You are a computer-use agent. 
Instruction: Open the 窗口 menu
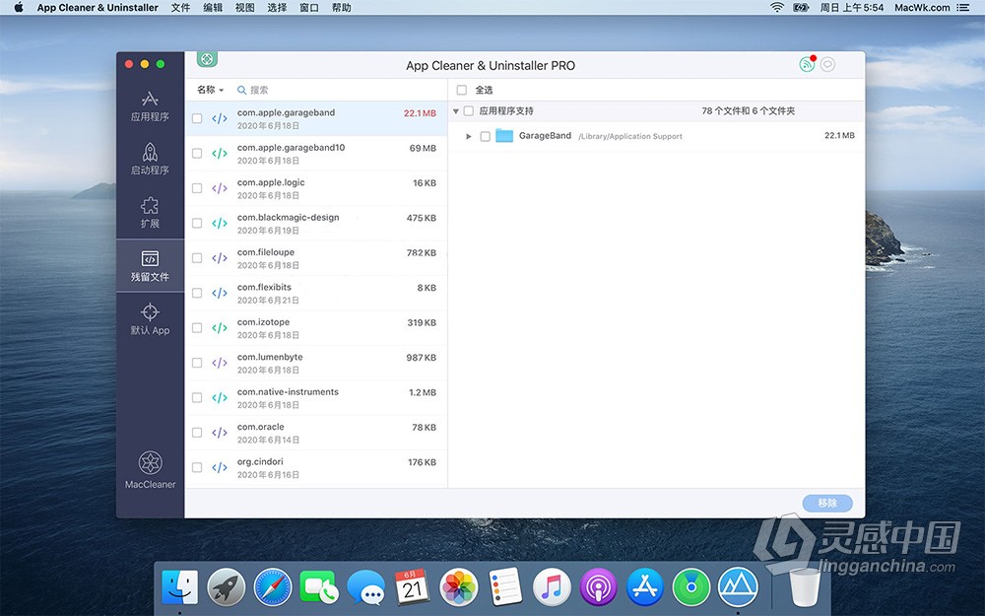(x=309, y=8)
